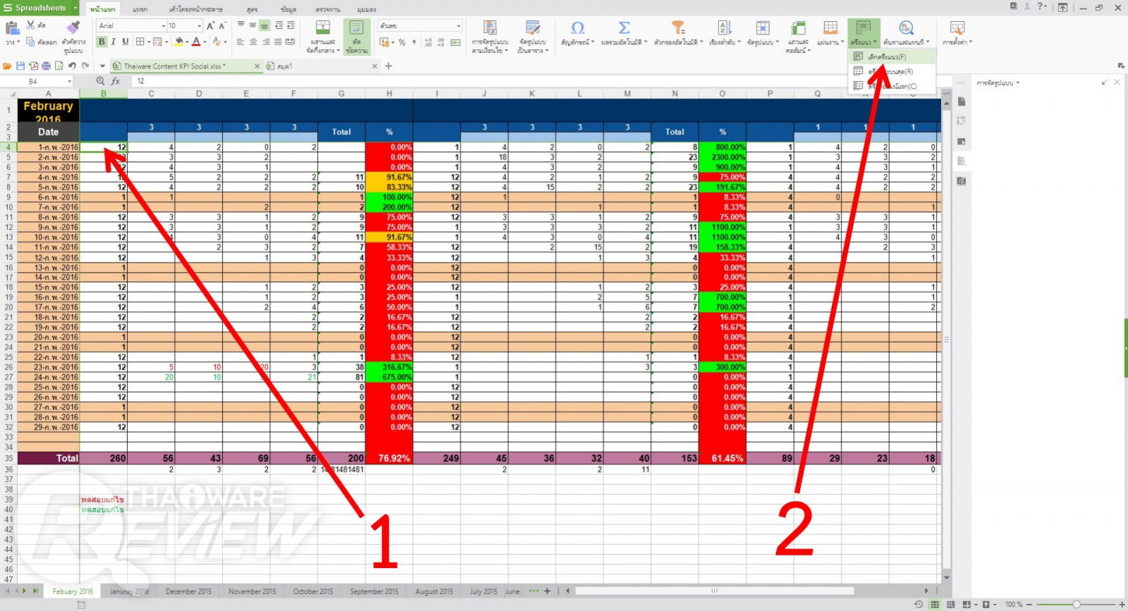
Task: Toggle the Wrap Text button
Action: point(357,37)
